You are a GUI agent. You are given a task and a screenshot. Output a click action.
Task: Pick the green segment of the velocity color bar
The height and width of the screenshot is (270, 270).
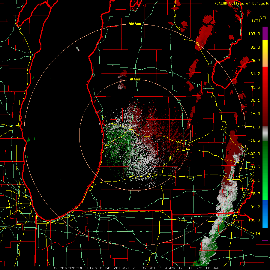265,170
